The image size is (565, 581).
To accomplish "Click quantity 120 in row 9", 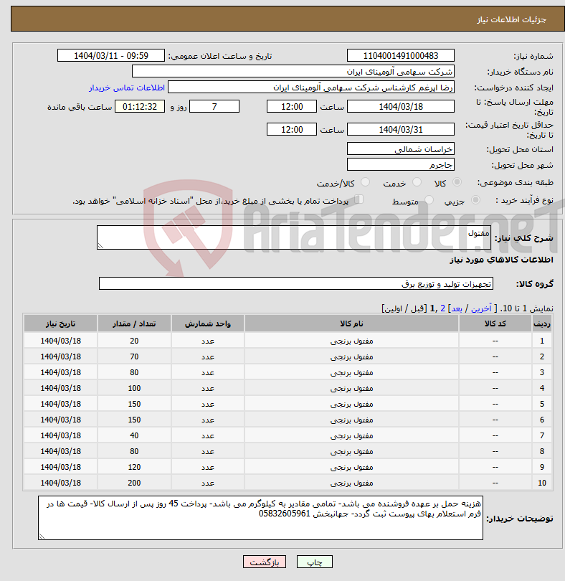I will point(134,467).
